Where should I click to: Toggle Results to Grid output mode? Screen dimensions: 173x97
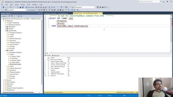click(x=61, y=10)
